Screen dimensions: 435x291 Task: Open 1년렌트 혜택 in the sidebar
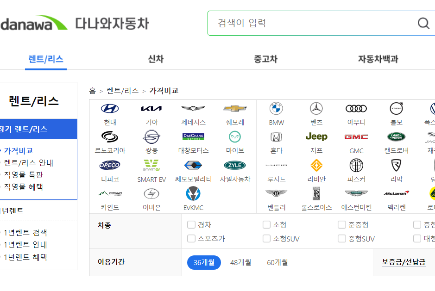tap(25, 257)
